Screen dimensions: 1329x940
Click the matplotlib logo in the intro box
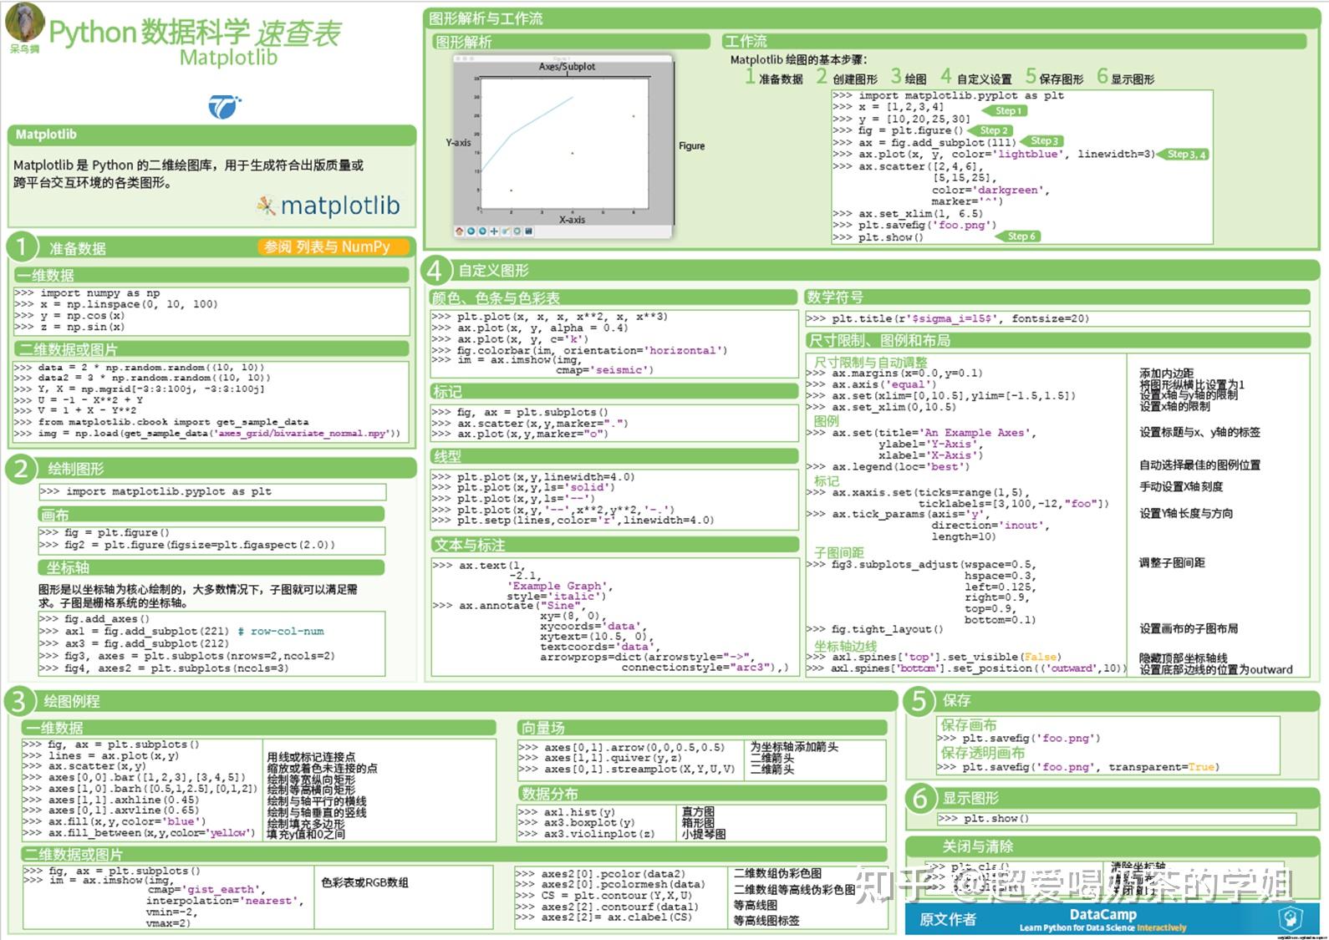pos(328,206)
